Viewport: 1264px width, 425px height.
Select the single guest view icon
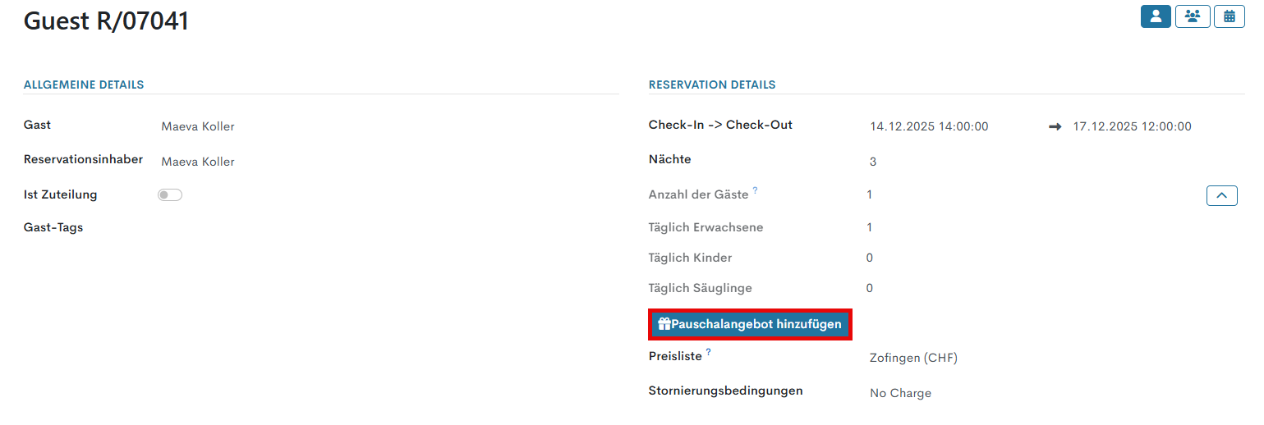(1156, 16)
